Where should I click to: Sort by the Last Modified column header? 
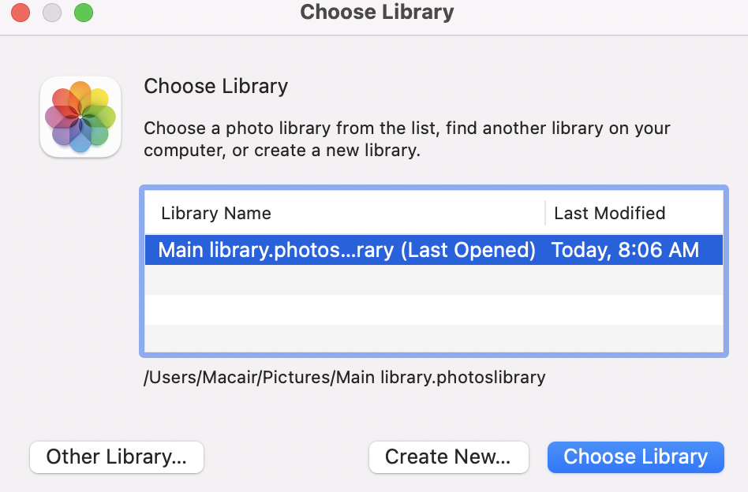[610, 213]
